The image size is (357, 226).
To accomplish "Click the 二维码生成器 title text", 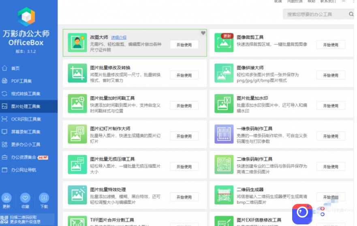I will (250, 190).
